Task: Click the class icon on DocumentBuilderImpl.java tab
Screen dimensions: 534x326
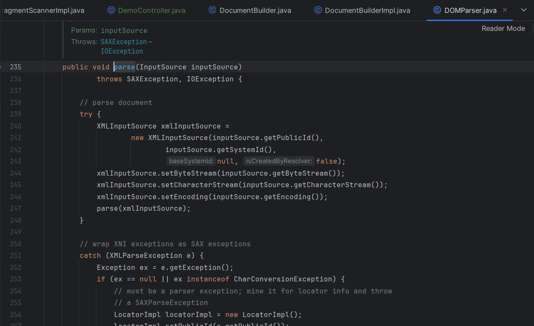Action: click(x=318, y=10)
